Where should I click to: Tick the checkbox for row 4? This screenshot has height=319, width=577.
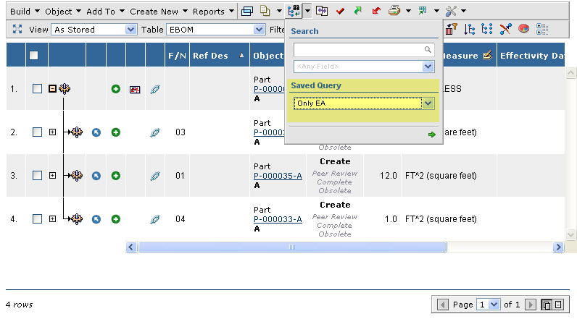click(38, 219)
